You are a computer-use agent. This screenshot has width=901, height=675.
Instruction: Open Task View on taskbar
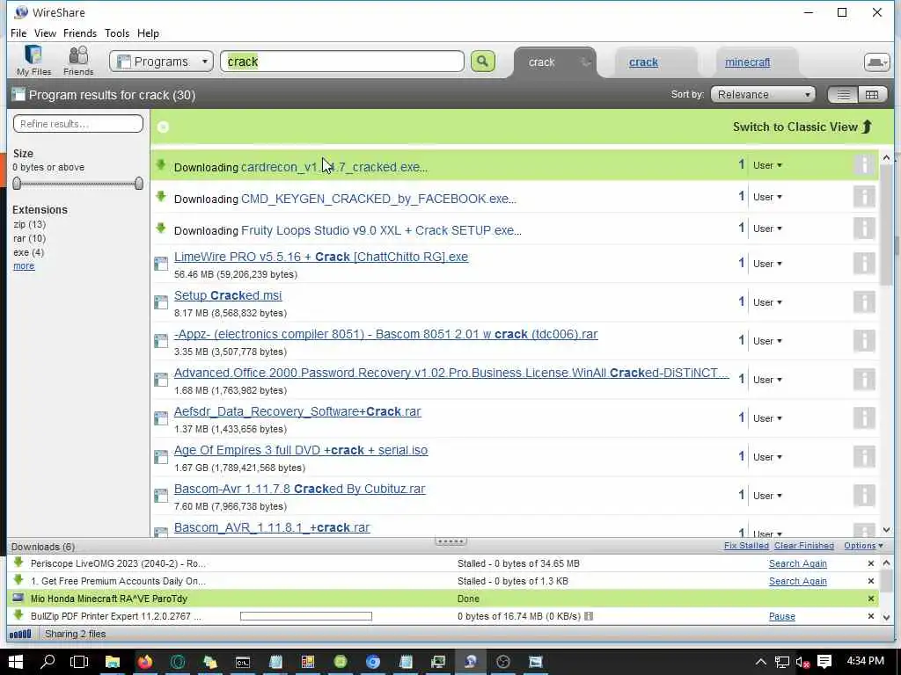coord(79,662)
